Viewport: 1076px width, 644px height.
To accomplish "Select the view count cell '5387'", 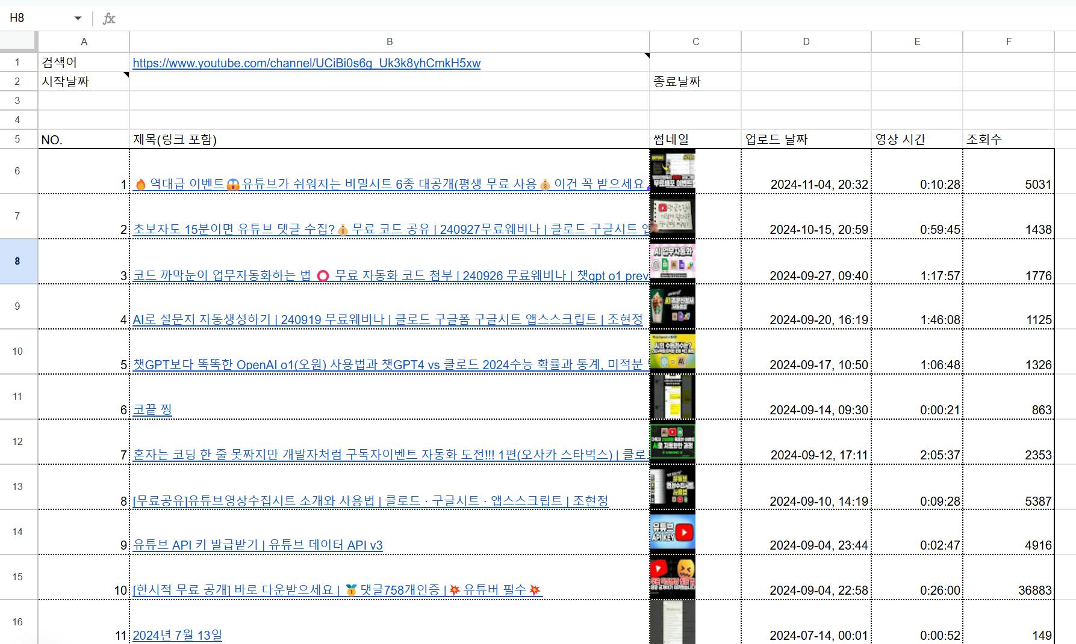I will [1009, 487].
